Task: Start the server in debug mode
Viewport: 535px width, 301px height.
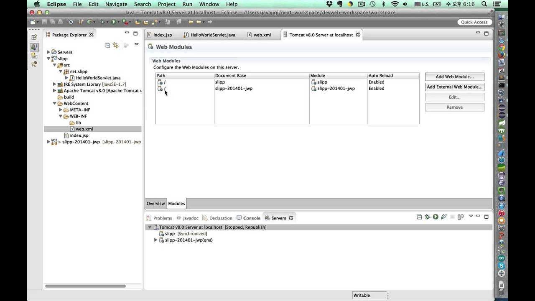Action: tap(427, 217)
